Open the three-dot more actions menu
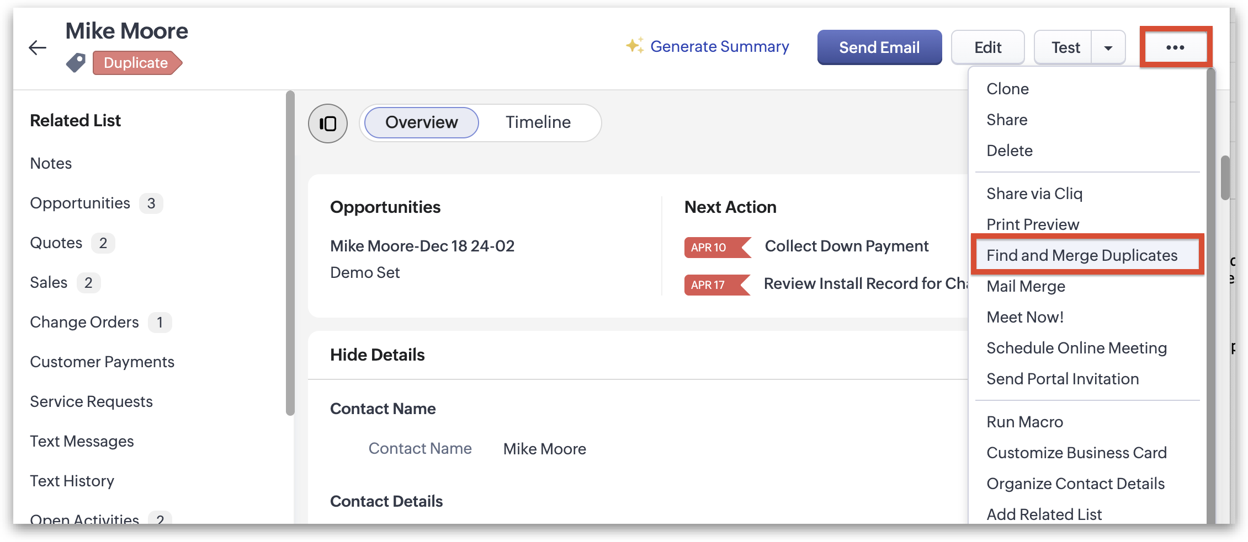 point(1175,47)
